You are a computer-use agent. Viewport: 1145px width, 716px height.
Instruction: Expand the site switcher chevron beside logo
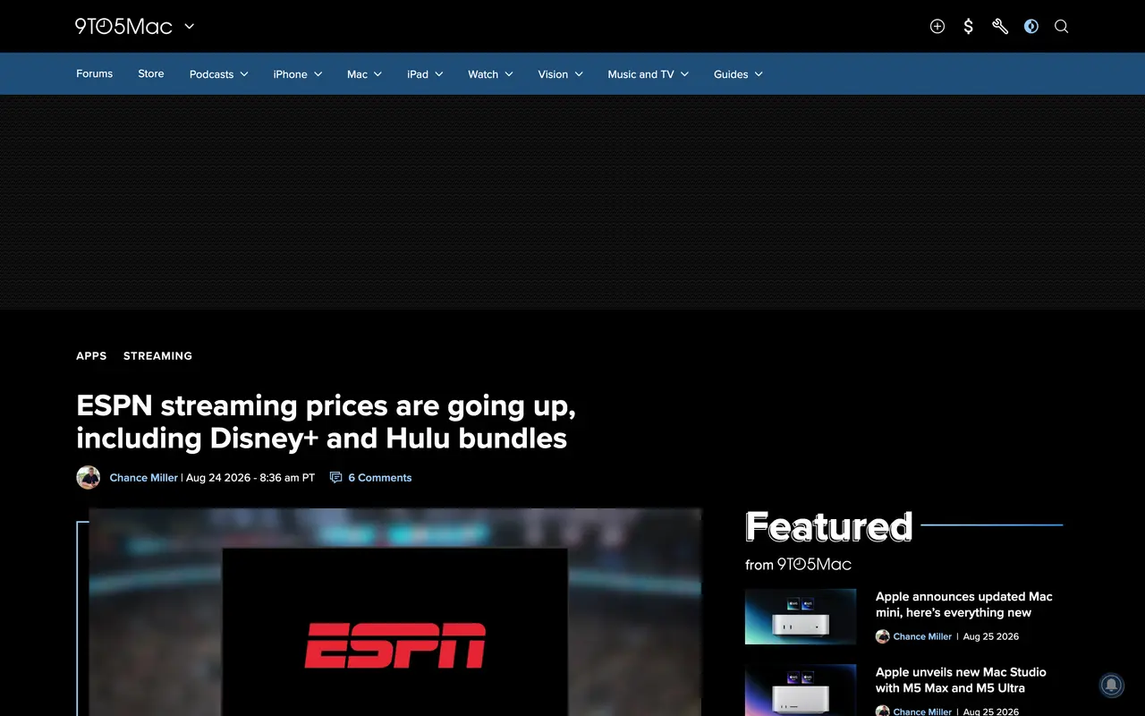[x=190, y=26]
